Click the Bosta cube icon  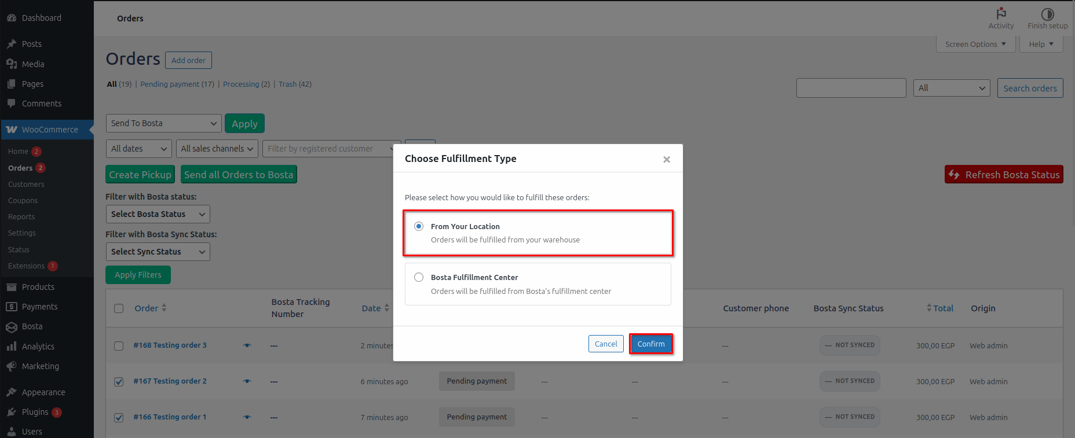click(x=12, y=327)
